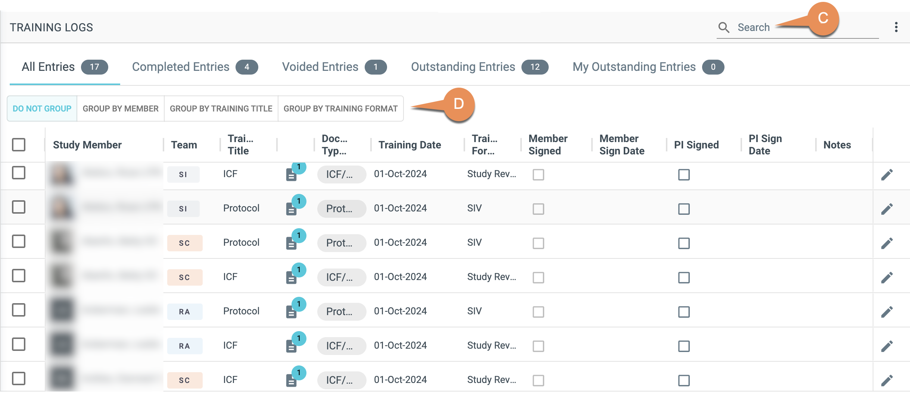The image size is (910, 399).
Task: Click the Training Date column header
Action: pyautogui.click(x=410, y=145)
